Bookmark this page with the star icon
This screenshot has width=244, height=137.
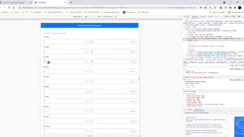click(x=215, y=8)
